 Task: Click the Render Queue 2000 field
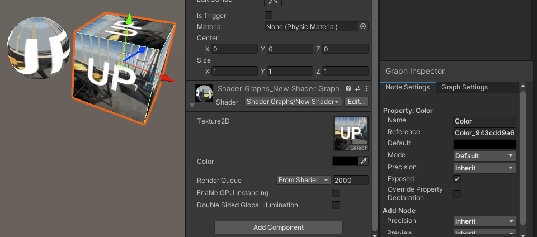click(351, 180)
